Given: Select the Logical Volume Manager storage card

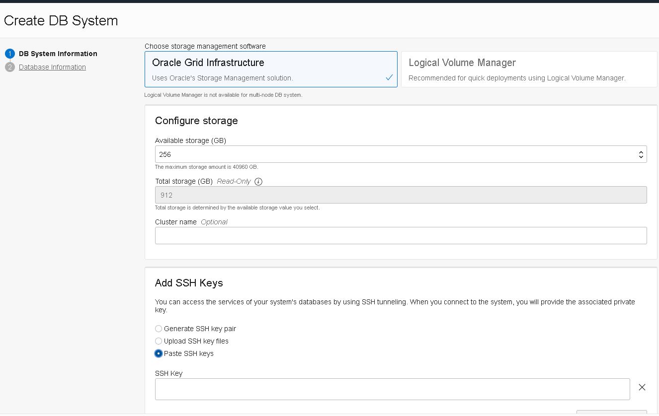Looking at the screenshot, I should (x=528, y=69).
